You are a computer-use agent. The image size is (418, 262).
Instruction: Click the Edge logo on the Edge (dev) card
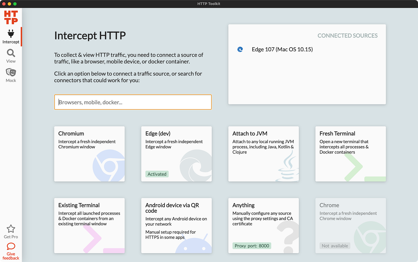pos(196,166)
